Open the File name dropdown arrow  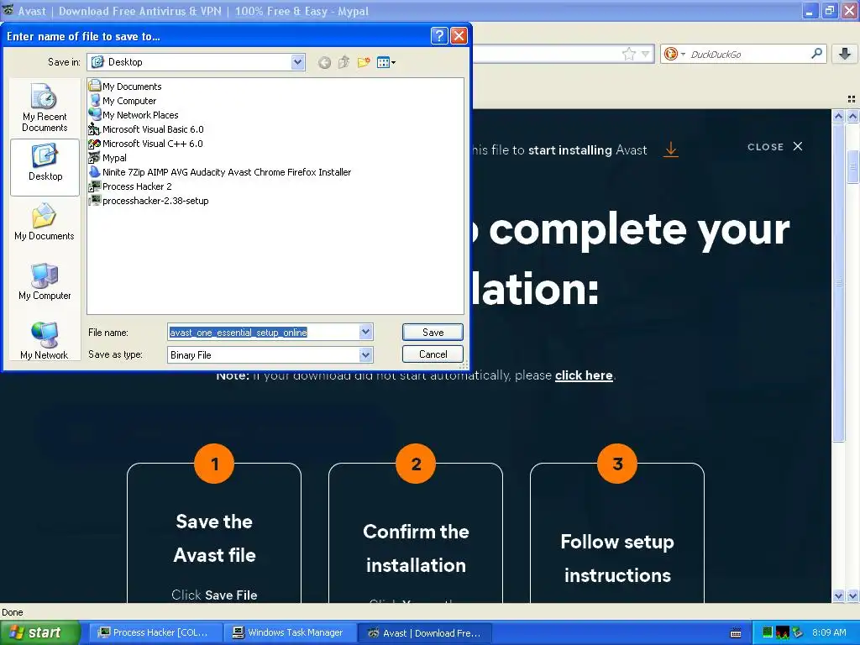tap(366, 332)
